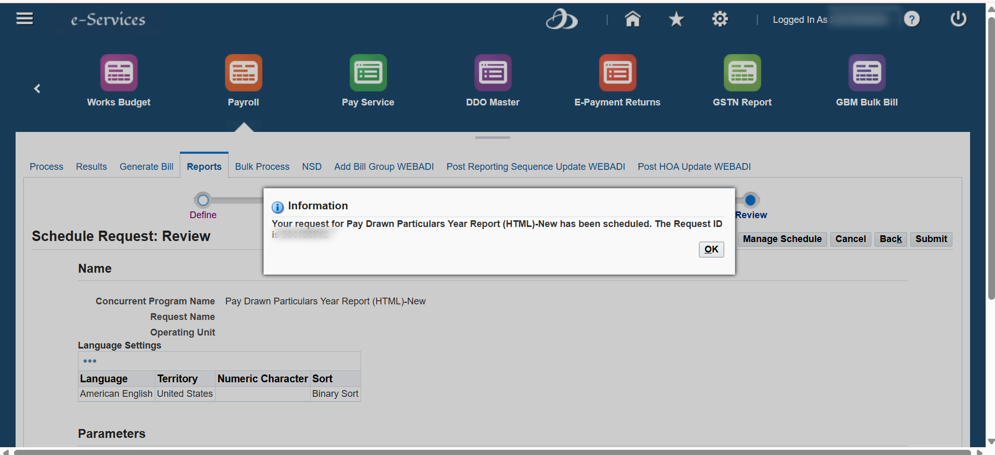This screenshot has width=995, height=455.
Task: Open the Settings gear icon
Action: point(720,19)
